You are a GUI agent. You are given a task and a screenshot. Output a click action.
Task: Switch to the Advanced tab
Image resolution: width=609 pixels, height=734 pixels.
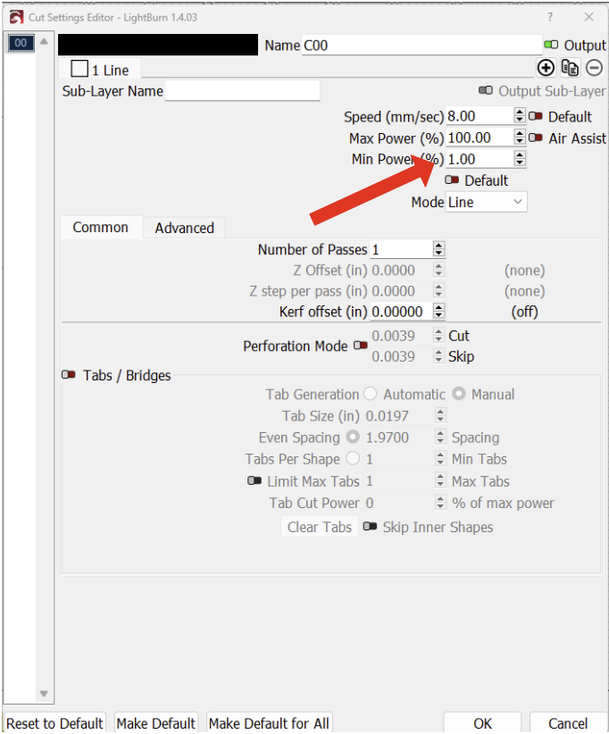184,228
